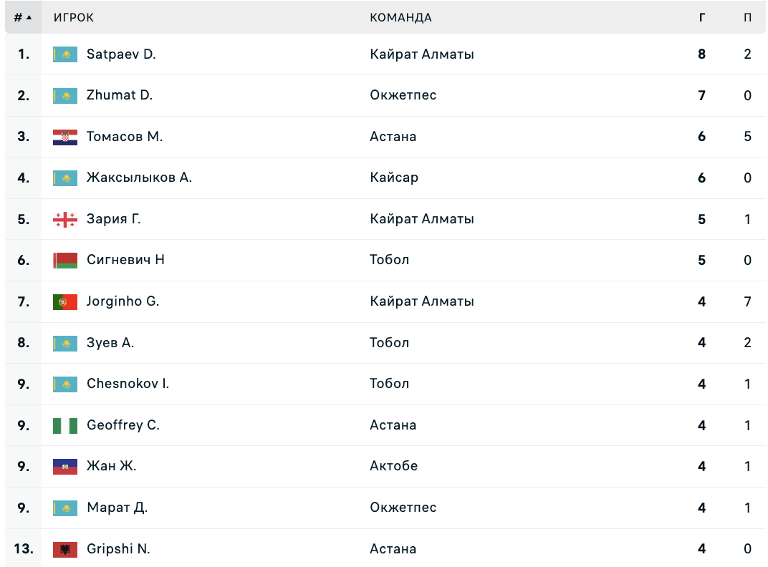Open player Zhumat D. link
Viewport: 768px width, 567px height.
[120, 95]
